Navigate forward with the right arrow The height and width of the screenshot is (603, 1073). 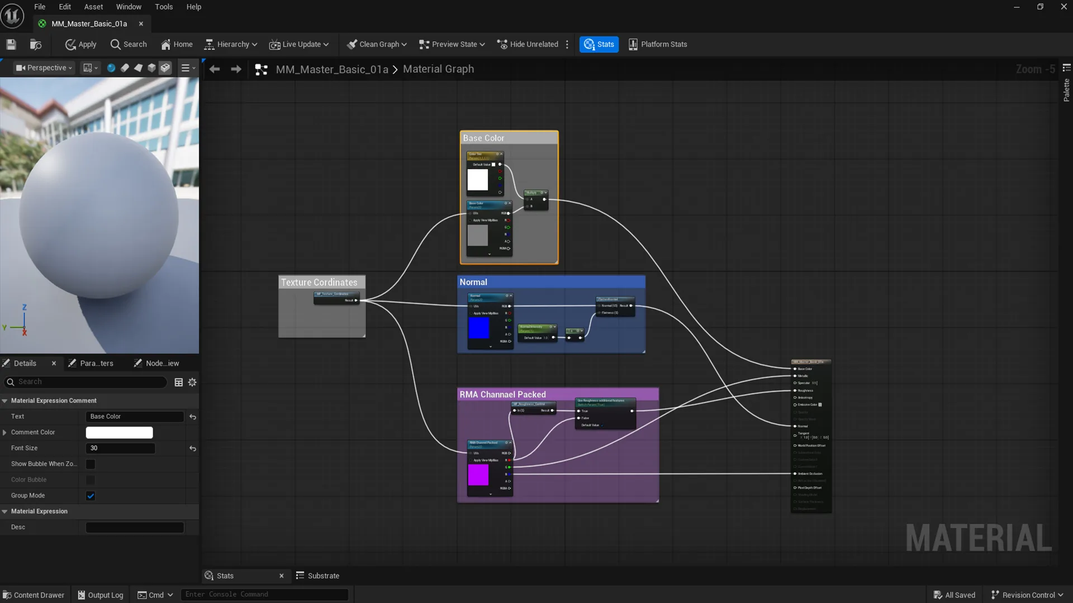(x=236, y=69)
